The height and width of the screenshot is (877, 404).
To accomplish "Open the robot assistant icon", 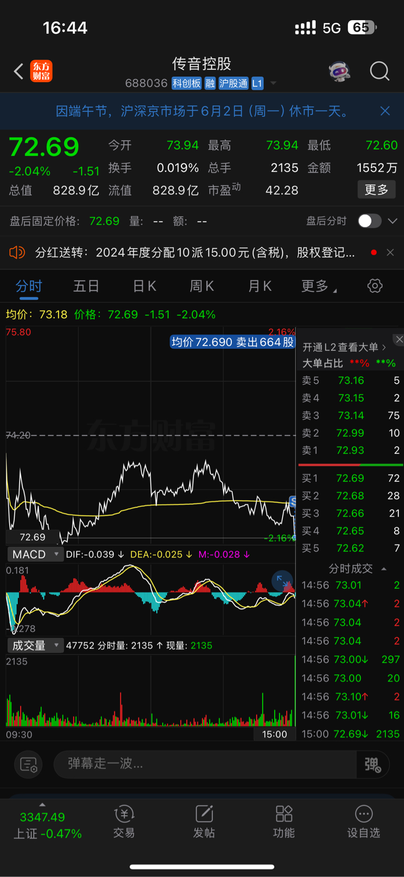I will (339, 71).
